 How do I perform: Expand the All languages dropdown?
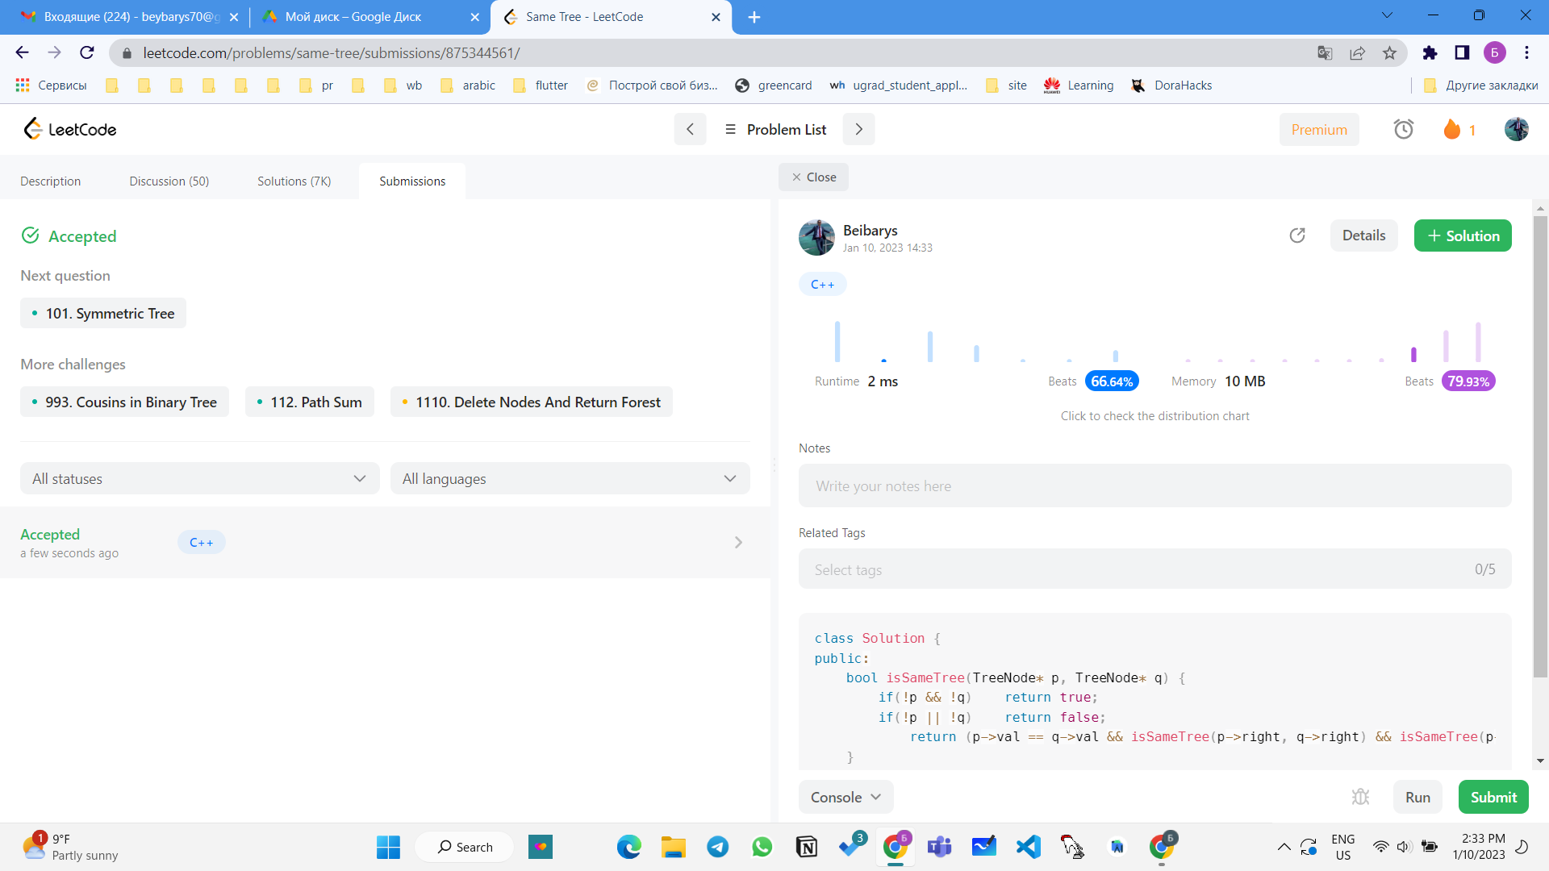pyautogui.click(x=570, y=478)
